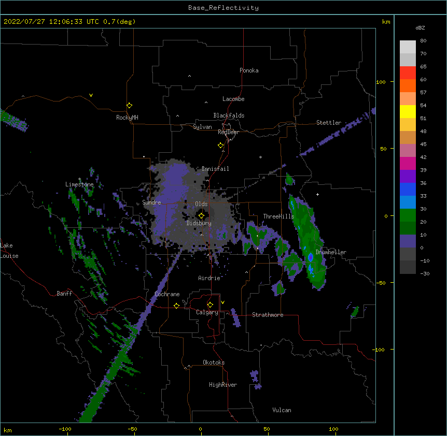Pick the light blue 33 dBZ legend swatch
The width and height of the screenshot is (447, 436).
coord(408,202)
